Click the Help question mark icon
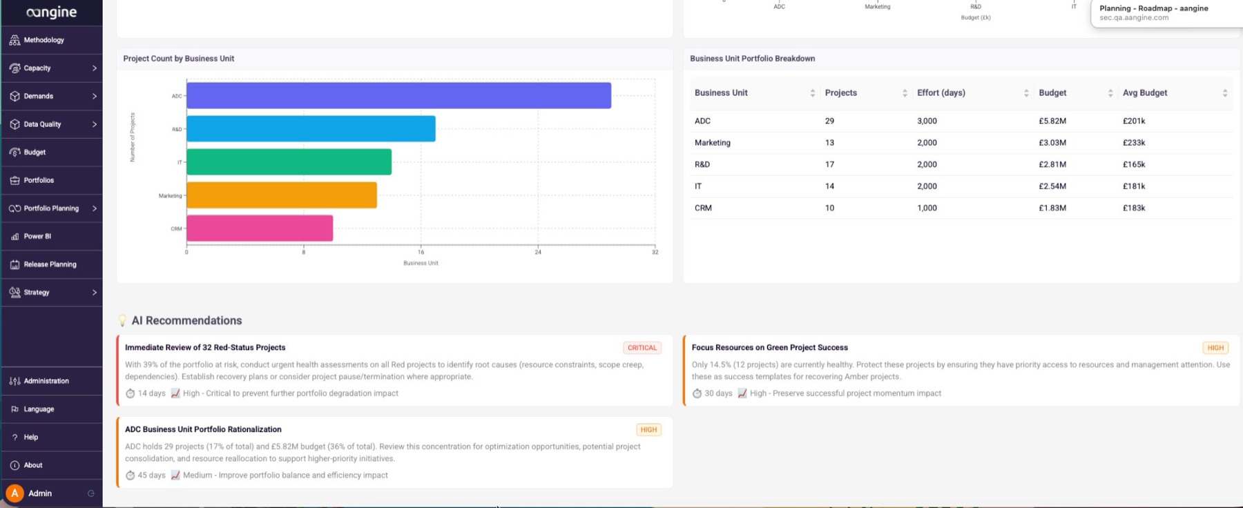Image resolution: width=1243 pixels, height=508 pixels. (15, 437)
